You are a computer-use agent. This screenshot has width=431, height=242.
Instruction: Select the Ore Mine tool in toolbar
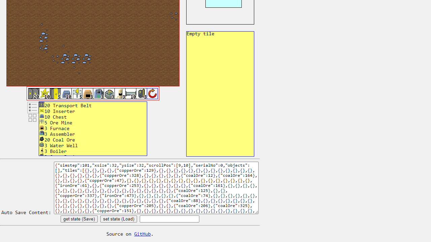[77, 93]
